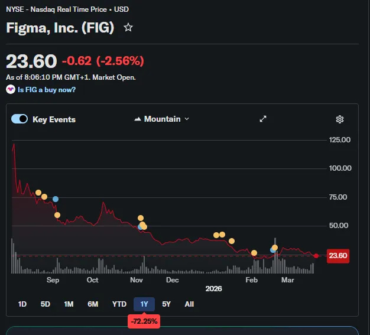Select the 1D time range

point(22,304)
